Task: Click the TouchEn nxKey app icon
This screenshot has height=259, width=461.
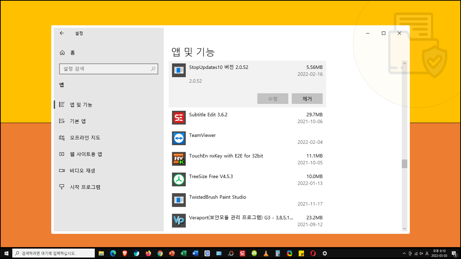Action: 179,159
